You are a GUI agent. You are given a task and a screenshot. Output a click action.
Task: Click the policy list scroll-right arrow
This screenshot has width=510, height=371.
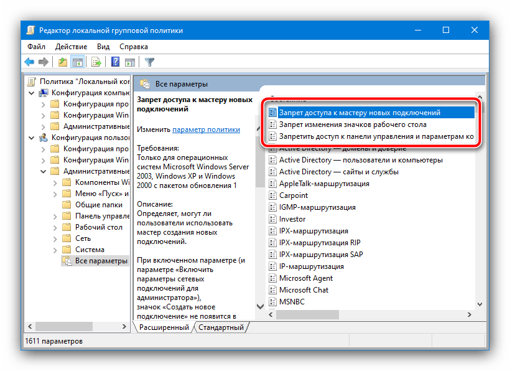(x=469, y=315)
